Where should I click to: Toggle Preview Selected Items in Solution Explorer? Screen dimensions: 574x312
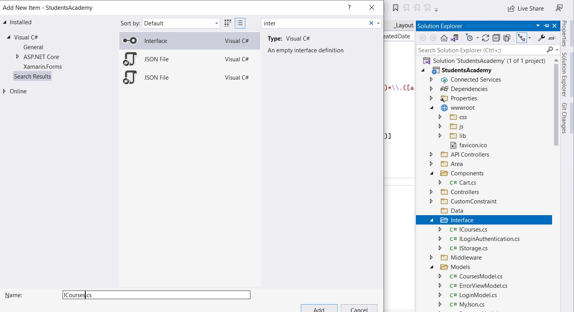coord(552,38)
